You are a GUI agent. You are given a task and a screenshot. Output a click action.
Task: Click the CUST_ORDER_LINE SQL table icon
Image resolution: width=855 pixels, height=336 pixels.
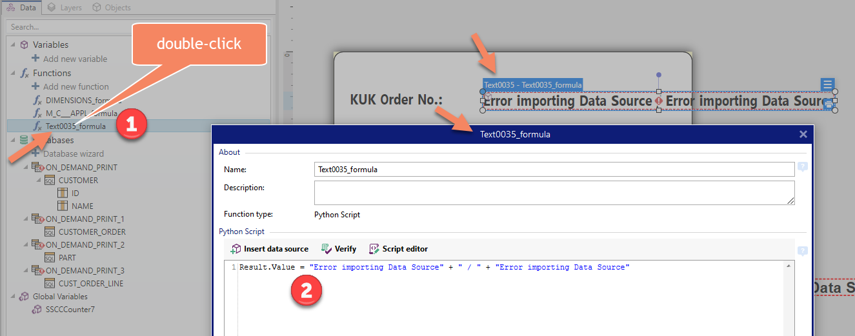tap(50, 283)
